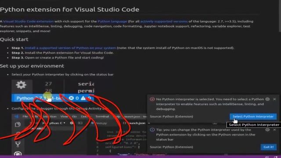281x158 pixels.
Task: Dismiss the 'No Python interpreter' notification
Action: [x=274, y=99]
